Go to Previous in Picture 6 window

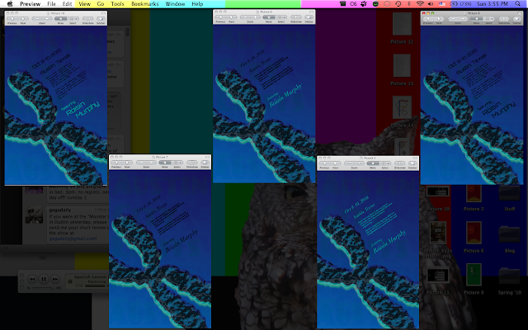pos(220,17)
